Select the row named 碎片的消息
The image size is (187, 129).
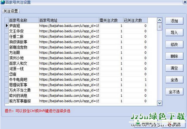(x=76, y=96)
